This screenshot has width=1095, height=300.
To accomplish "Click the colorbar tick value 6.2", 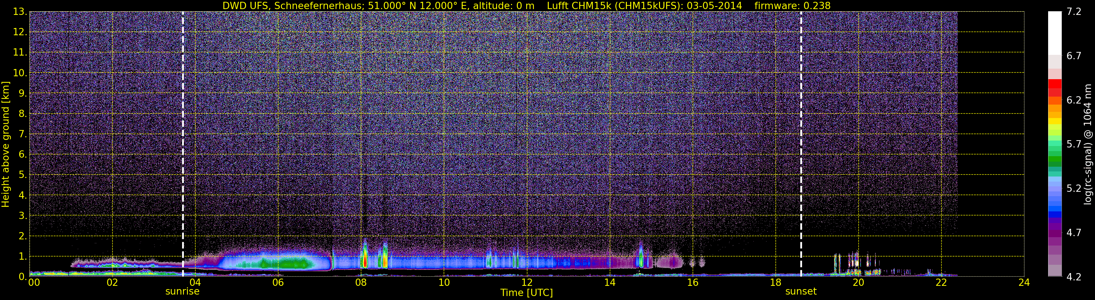I will [x=1074, y=100].
